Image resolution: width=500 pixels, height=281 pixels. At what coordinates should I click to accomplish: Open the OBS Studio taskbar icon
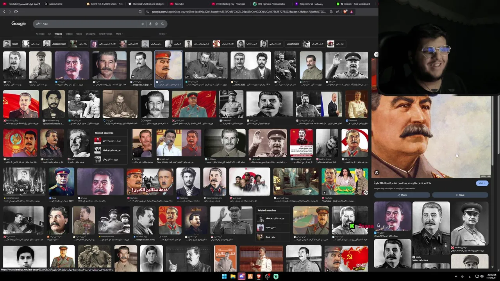267,276
